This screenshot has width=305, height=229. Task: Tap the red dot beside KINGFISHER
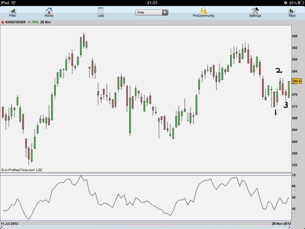[3, 22]
